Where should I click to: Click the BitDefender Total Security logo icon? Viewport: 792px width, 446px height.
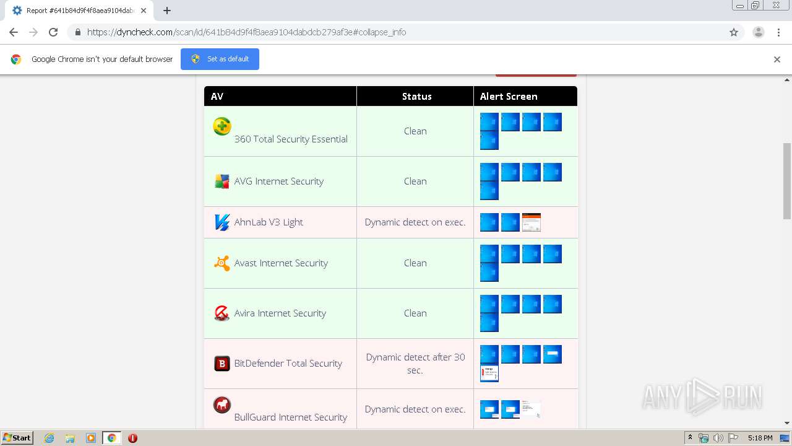coord(222,363)
